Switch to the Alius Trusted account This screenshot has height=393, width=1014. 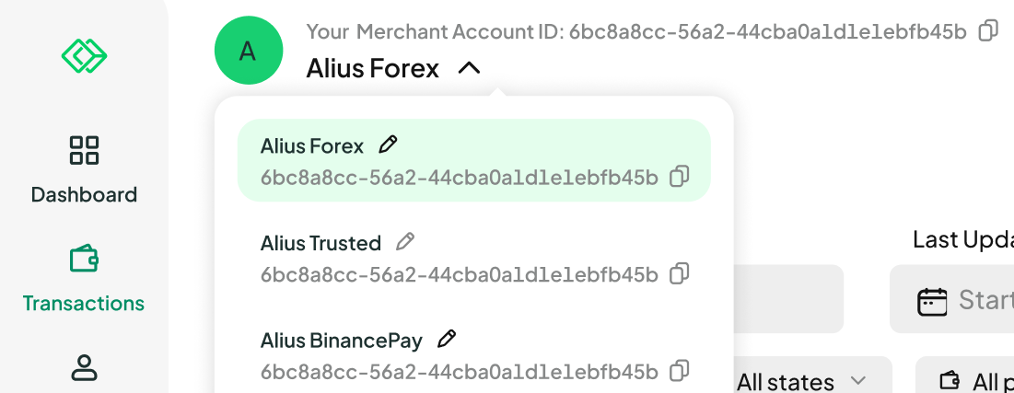pyautogui.click(x=474, y=258)
